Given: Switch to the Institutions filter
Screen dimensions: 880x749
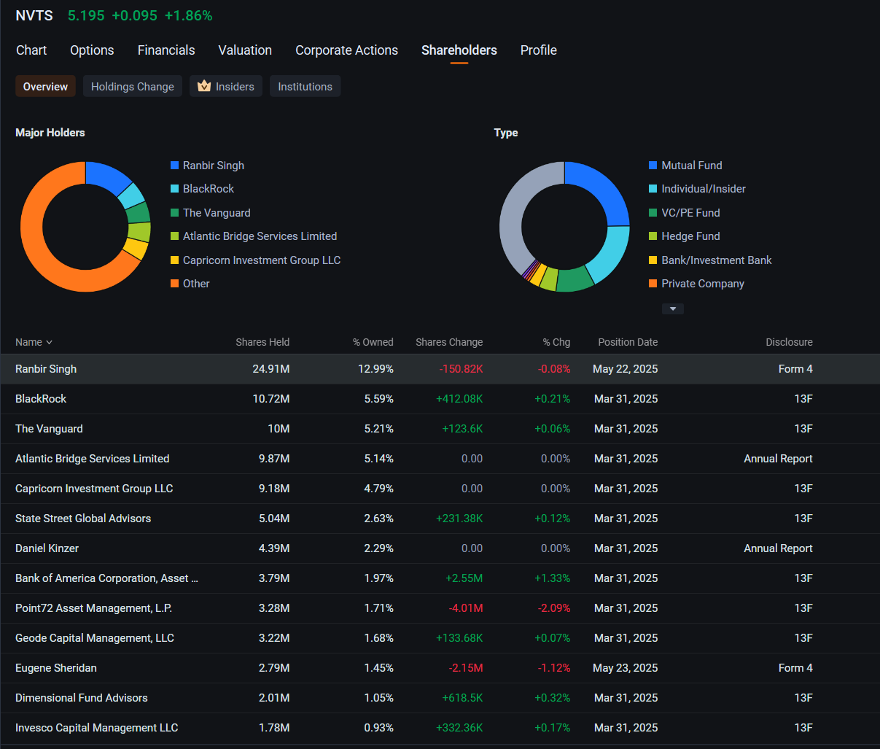Looking at the screenshot, I should click(305, 86).
